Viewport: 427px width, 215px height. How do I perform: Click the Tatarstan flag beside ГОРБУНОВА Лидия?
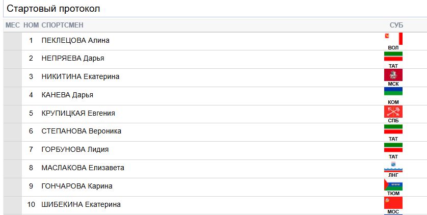393,148
